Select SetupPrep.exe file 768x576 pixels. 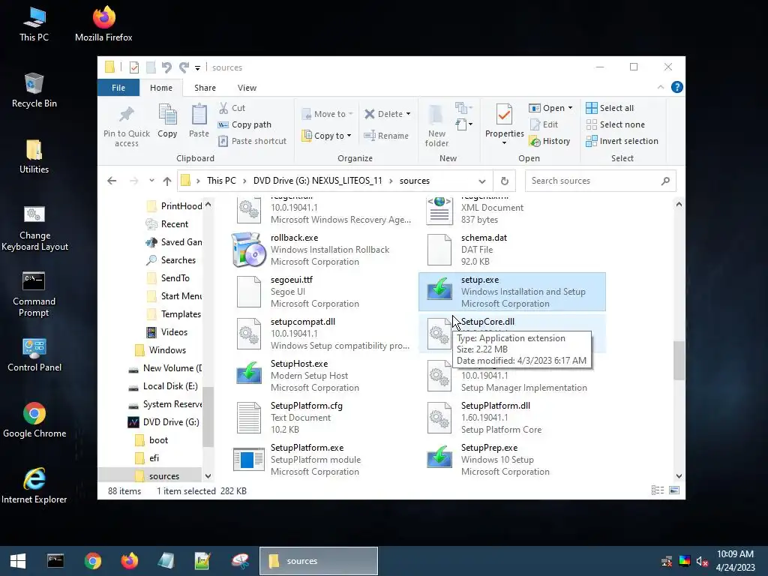pyautogui.click(x=511, y=460)
